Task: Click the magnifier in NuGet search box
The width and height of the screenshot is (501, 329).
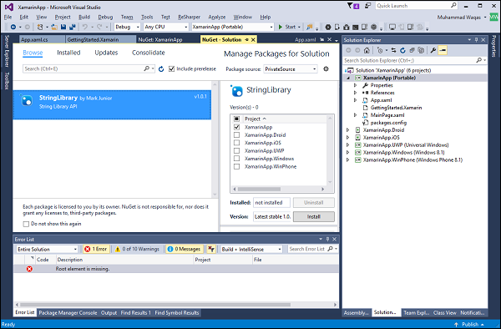Action: tap(146, 68)
